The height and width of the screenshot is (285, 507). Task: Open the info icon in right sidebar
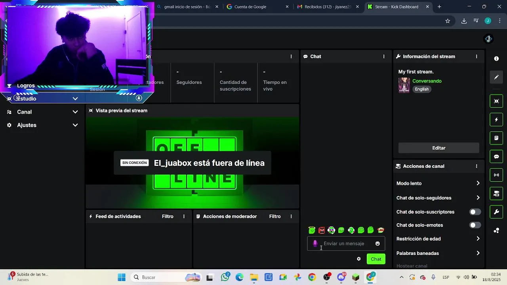(496, 59)
